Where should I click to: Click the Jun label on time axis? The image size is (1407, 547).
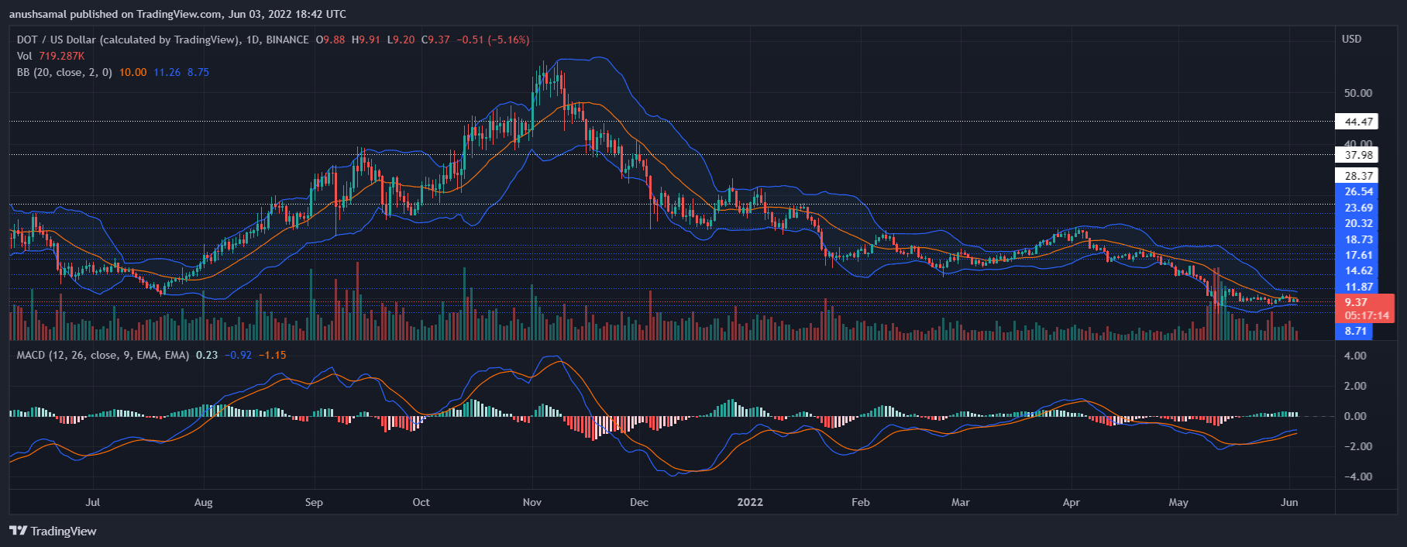point(1288,502)
